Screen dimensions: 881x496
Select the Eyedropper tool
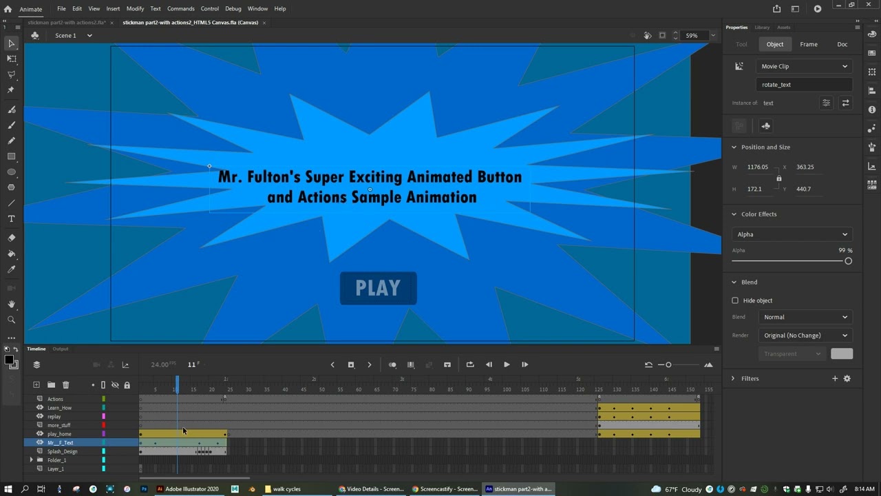11,269
